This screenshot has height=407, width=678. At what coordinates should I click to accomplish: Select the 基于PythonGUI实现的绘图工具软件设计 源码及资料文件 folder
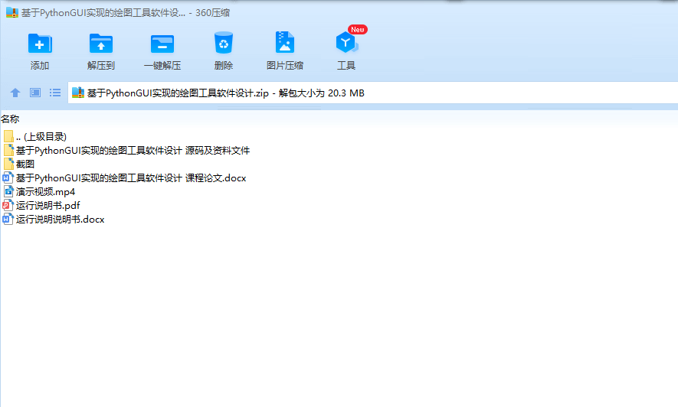[133, 151]
